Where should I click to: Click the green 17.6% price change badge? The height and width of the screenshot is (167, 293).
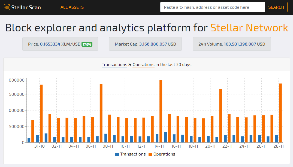pos(87,44)
